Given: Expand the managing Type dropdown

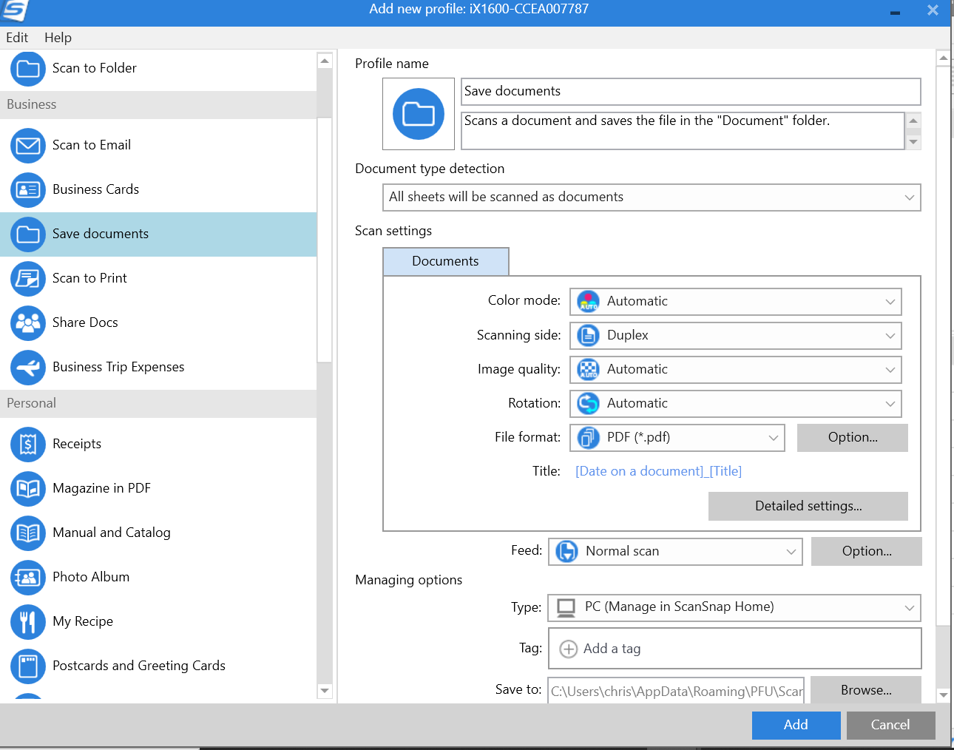Looking at the screenshot, I should [x=734, y=607].
